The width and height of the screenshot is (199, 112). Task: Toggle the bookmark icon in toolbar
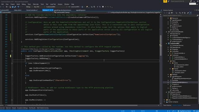103,7
